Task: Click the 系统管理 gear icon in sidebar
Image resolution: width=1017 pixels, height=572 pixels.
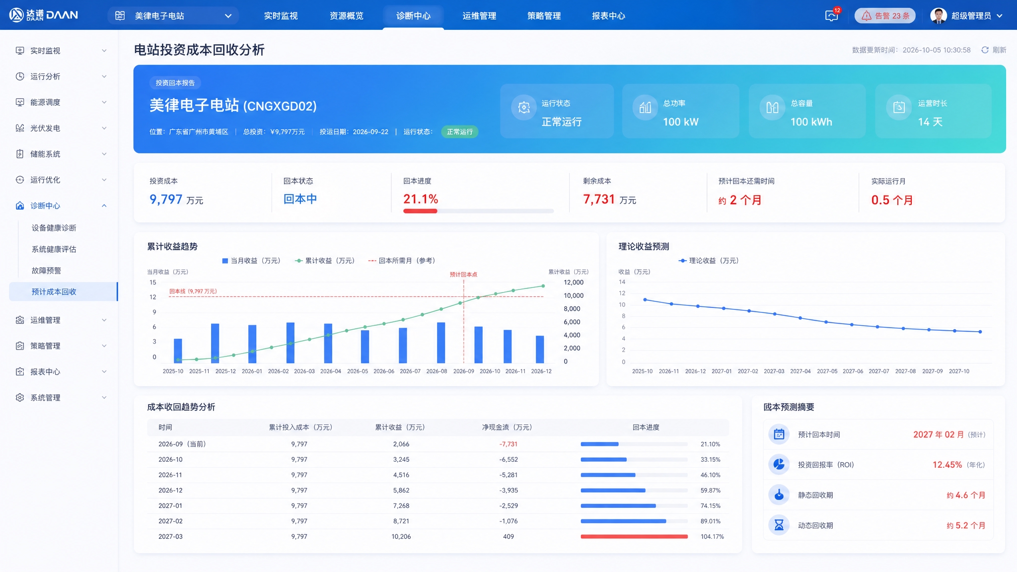Action: point(20,398)
